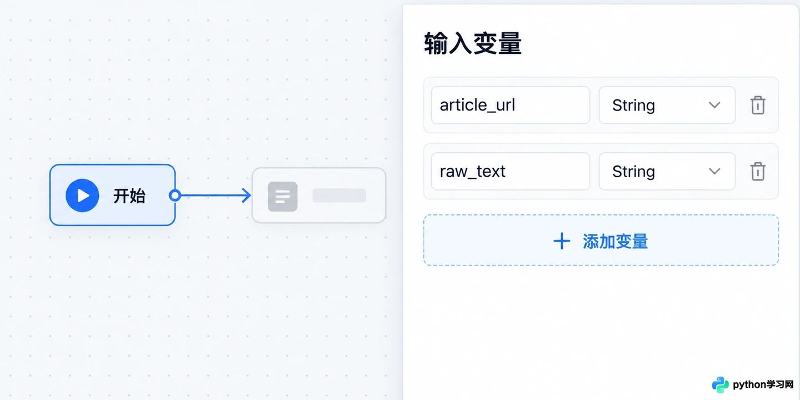Delete the article_url variable with trash icon
Screen dimensions: 800x400
(x=758, y=105)
